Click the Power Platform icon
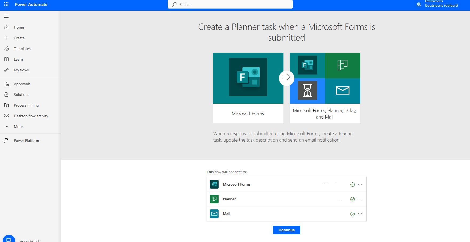The image size is (470, 242). [6, 140]
